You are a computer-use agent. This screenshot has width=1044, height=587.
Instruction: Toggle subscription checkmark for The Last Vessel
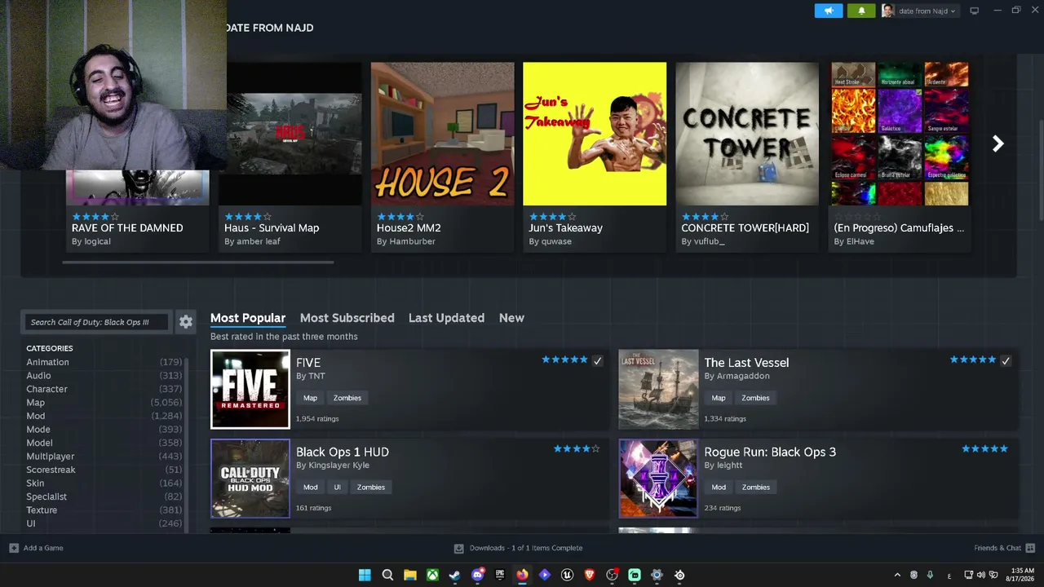click(x=1006, y=360)
